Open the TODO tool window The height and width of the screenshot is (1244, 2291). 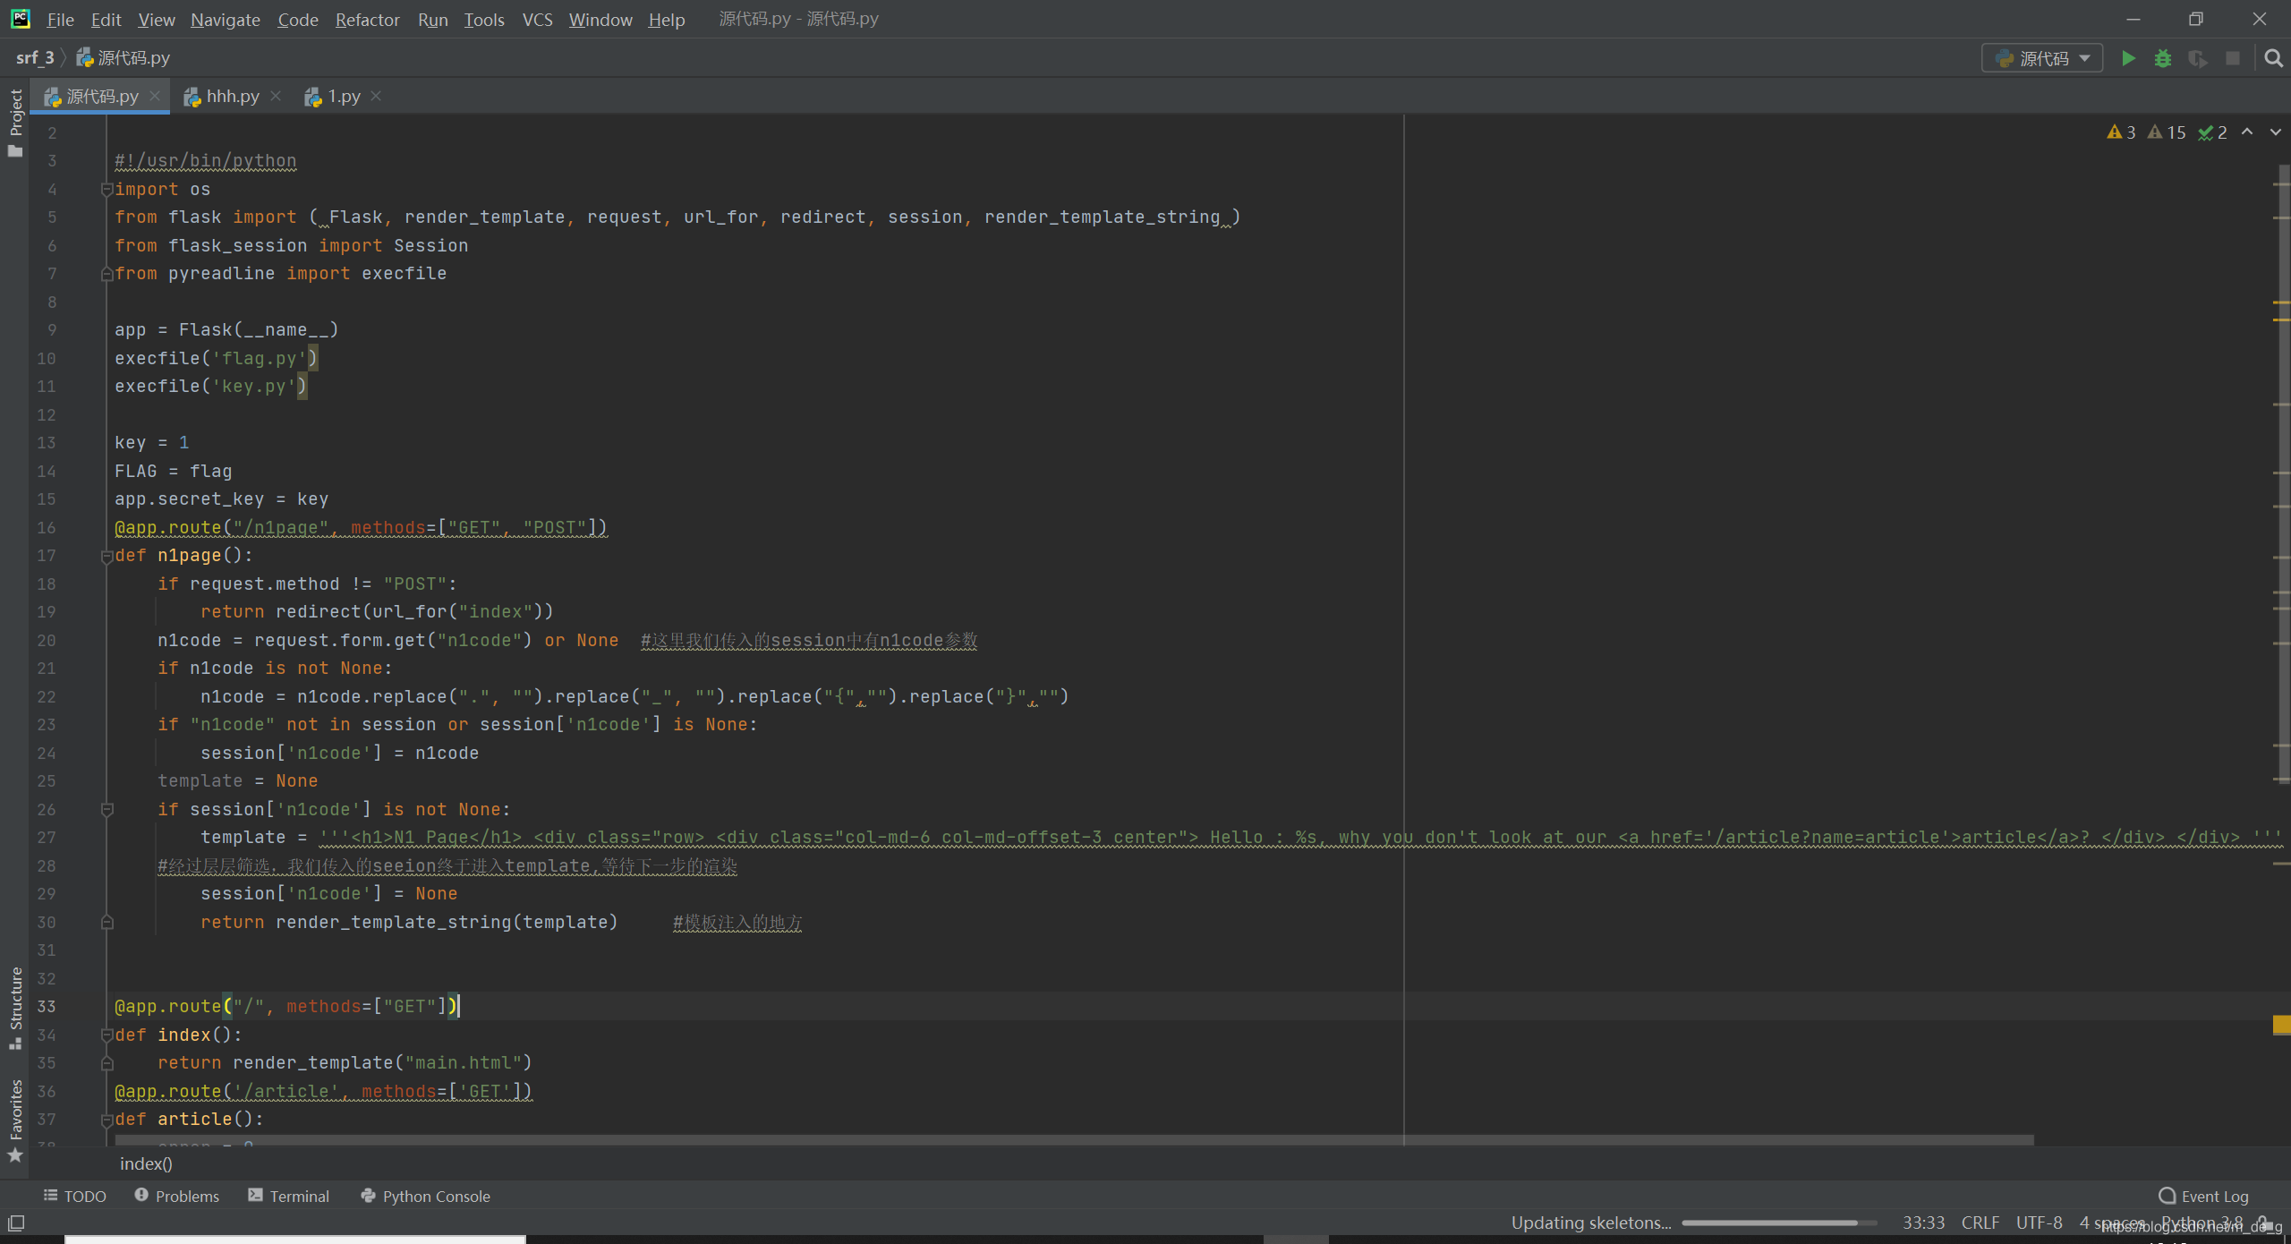coord(75,1196)
